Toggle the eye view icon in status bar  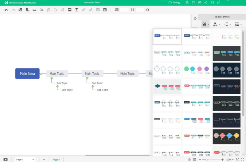tap(189, 160)
